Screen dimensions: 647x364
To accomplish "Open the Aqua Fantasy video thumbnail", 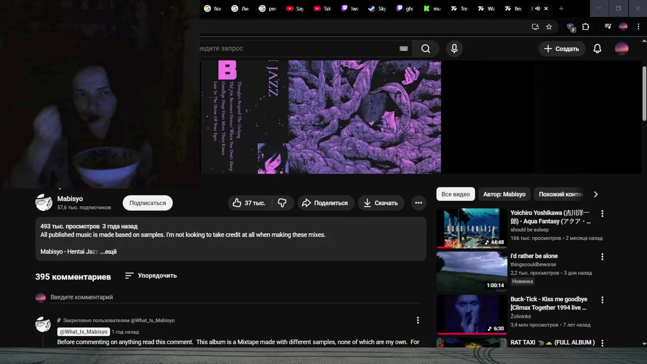I will click(472, 228).
